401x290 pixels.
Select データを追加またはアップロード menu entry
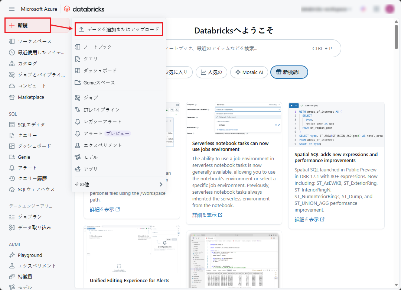coord(119,29)
